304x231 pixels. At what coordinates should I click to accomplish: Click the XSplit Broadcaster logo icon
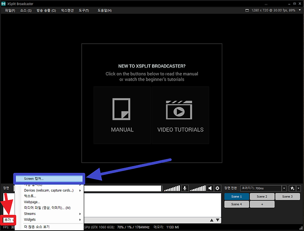pos(3,4)
